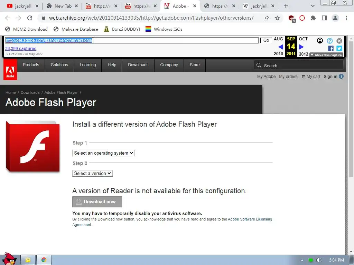
Task: Switch to the jacknjell Wikipedia tab
Action: [259, 6]
